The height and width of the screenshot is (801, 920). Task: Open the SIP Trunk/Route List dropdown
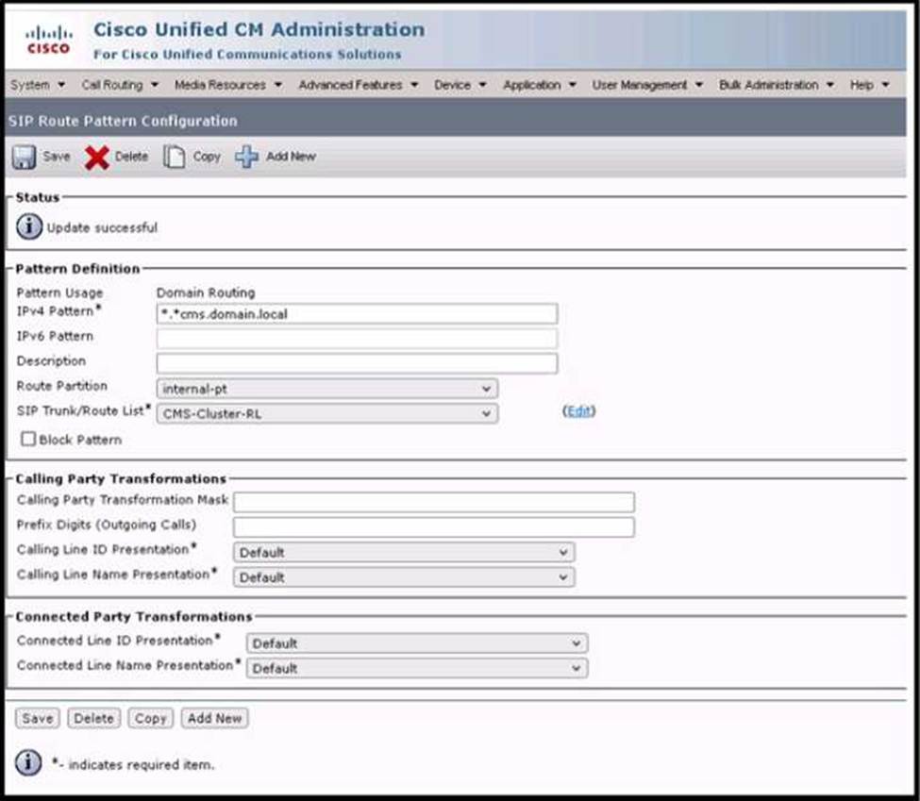pyautogui.click(x=327, y=413)
